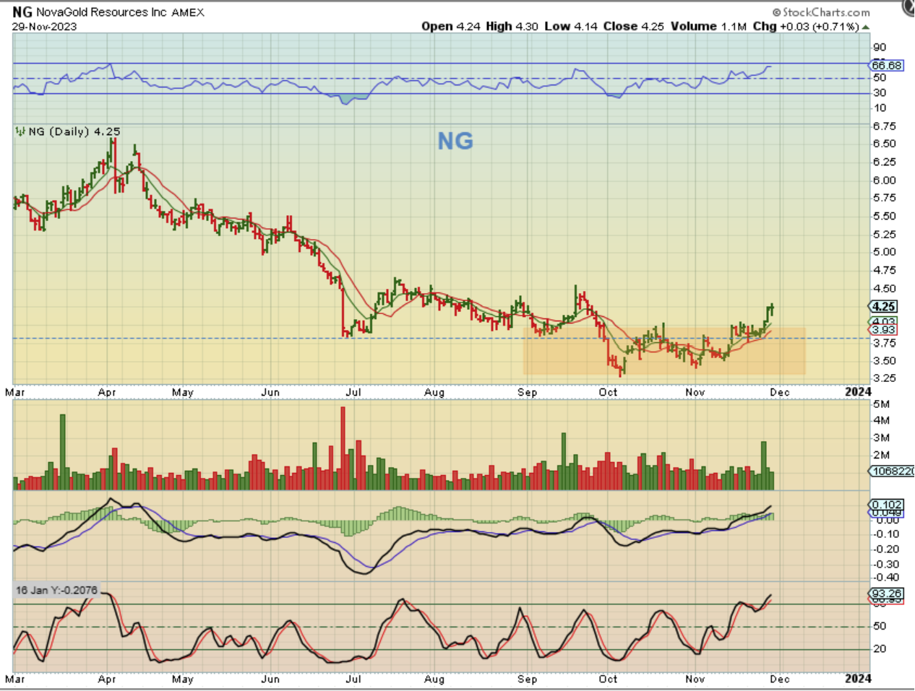The width and height of the screenshot is (915, 691).
Task: Click the 10 level on RSI axis
Action: tap(880, 108)
